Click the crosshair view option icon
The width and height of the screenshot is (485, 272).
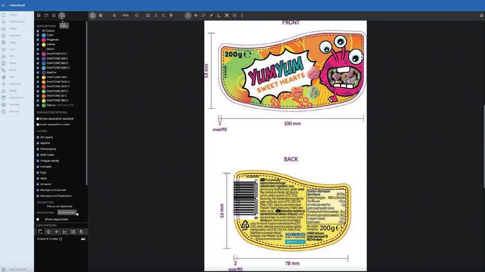57,232
